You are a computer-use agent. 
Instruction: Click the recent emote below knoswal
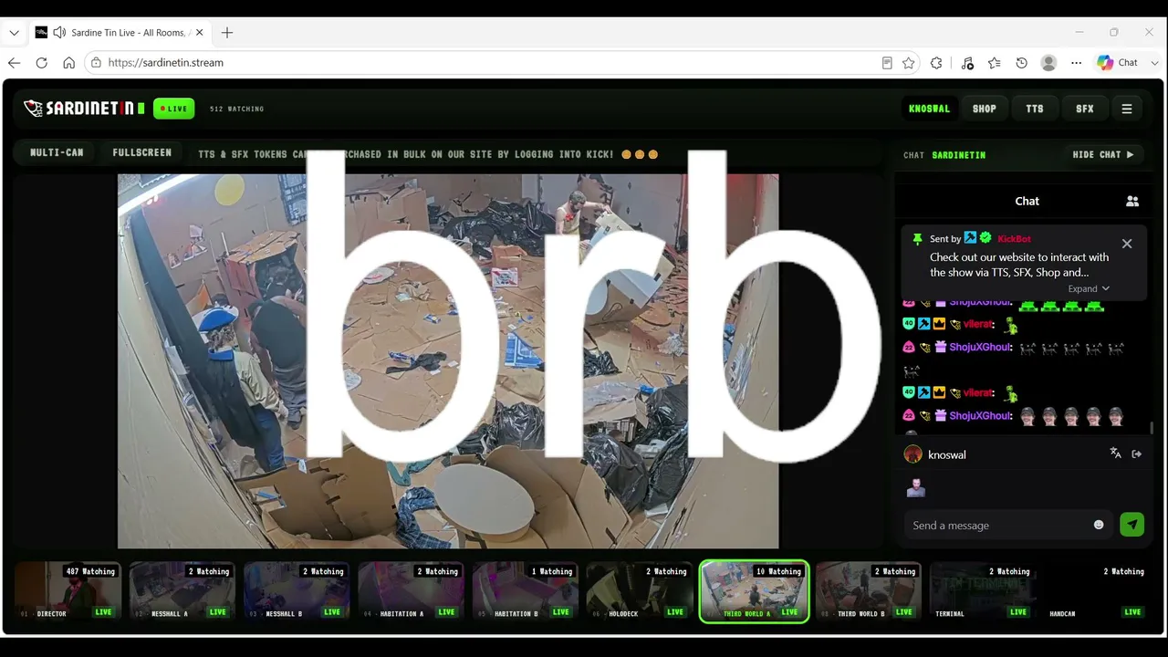[915, 488]
